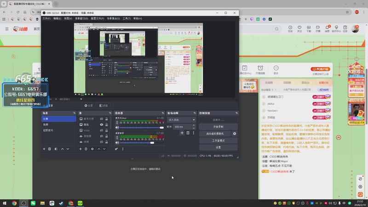Open OBS Tools menu
Viewport: 368px width, 207px height.
click(126, 18)
